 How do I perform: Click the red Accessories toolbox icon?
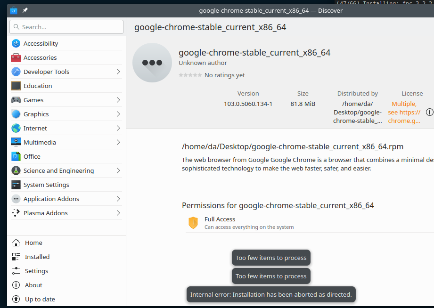click(16, 57)
